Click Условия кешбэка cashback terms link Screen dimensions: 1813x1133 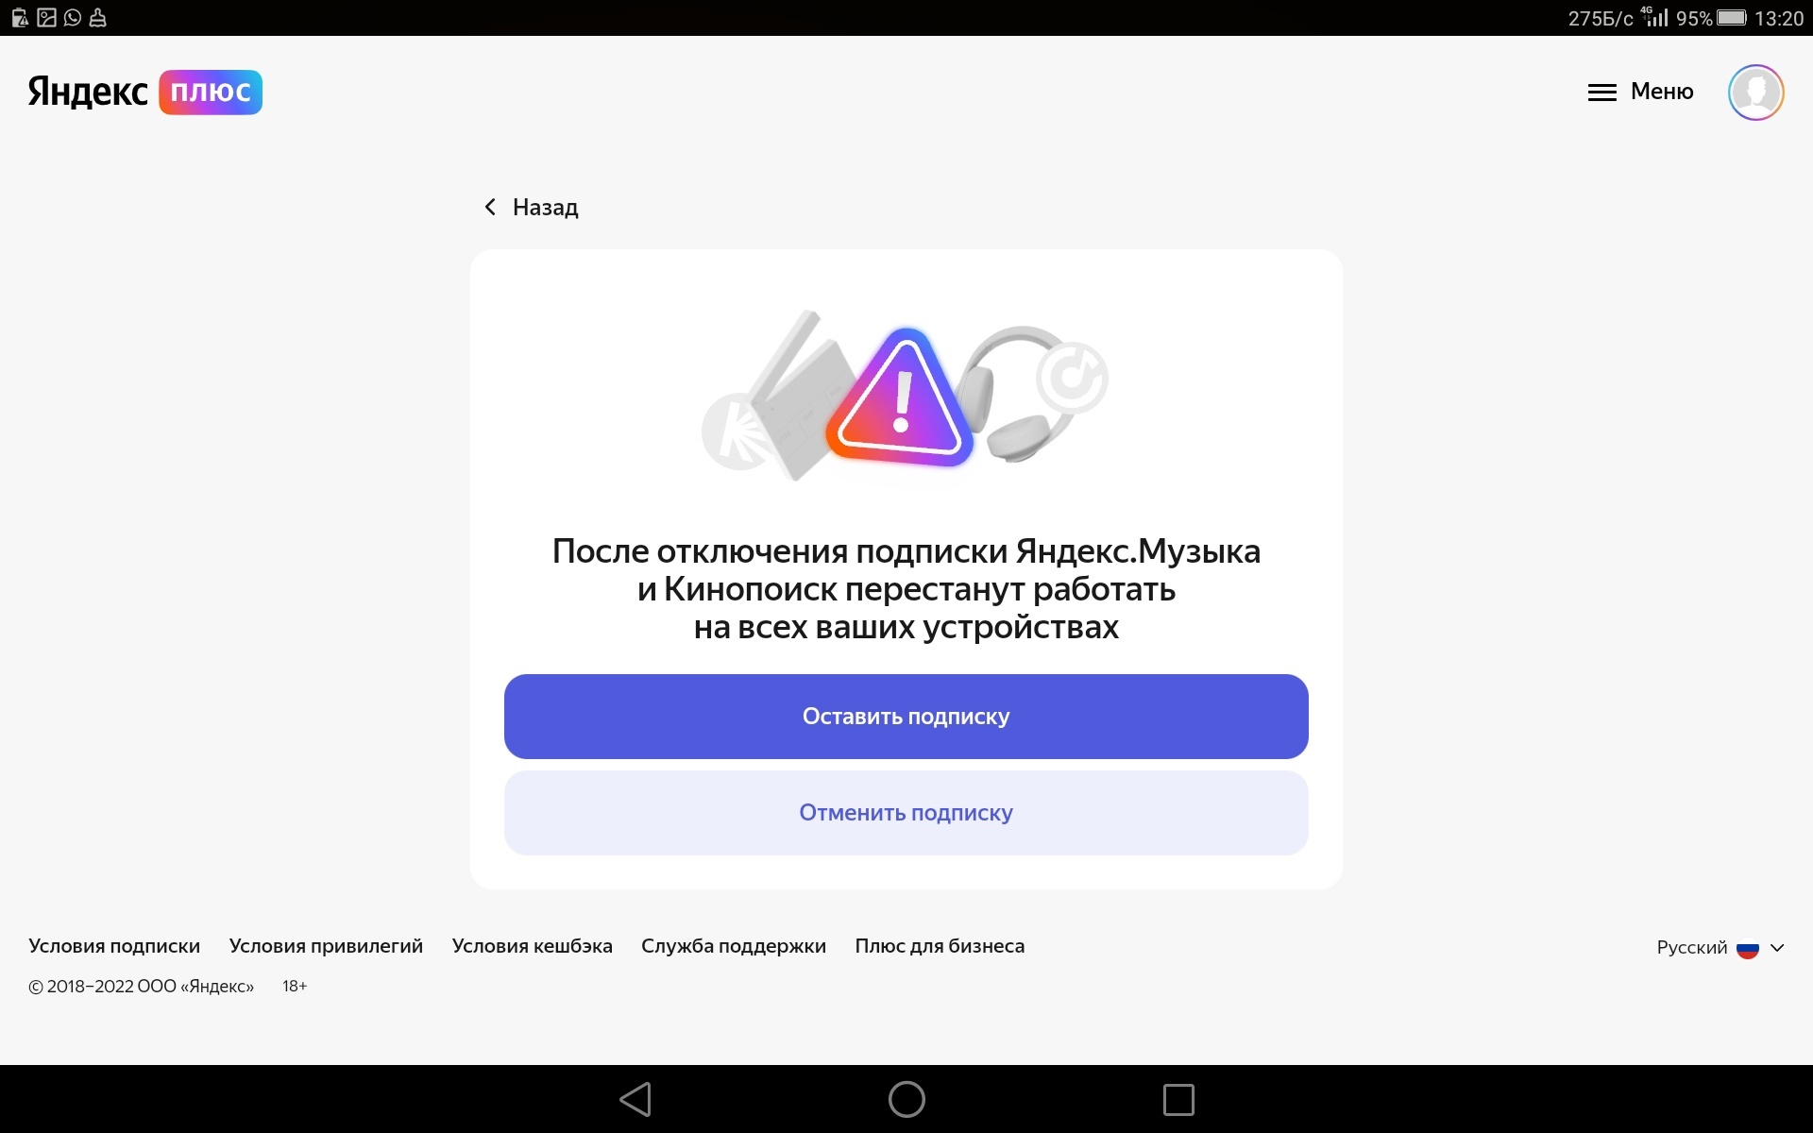[x=533, y=945]
